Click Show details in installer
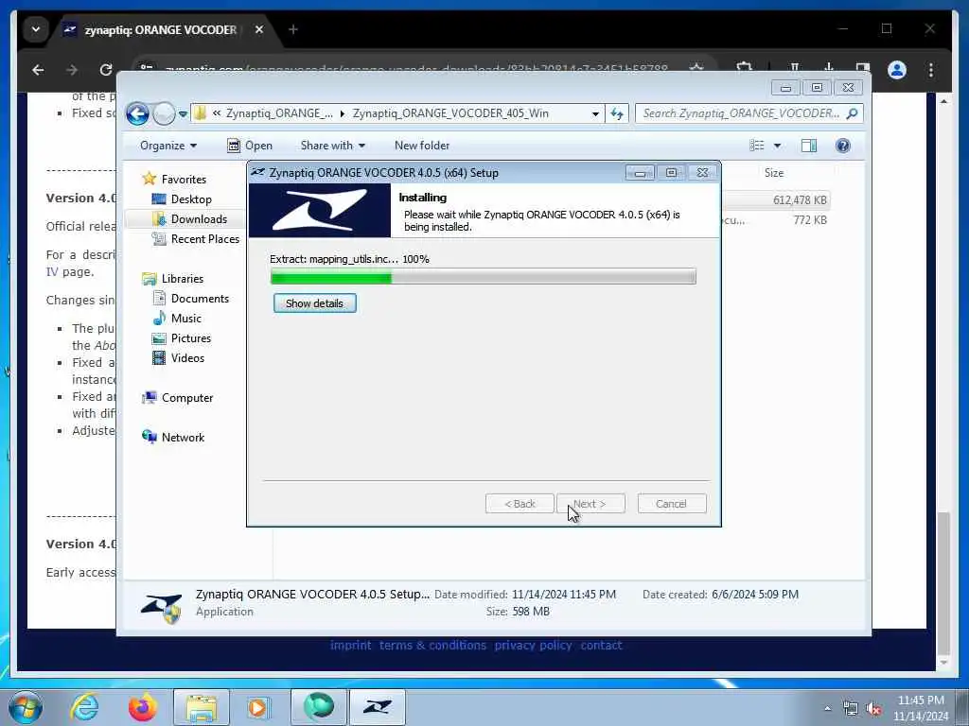This screenshot has width=969, height=726. coord(314,303)
